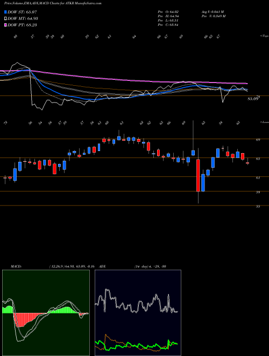Click the blue DOW ST legend swatch
Screen dimensions: 269x356
point(6,12)
